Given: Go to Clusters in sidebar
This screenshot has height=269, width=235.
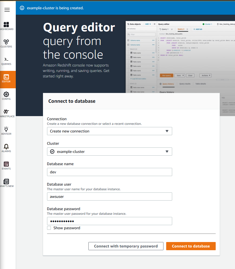Looking at the screenshot, I should (6, 44).
